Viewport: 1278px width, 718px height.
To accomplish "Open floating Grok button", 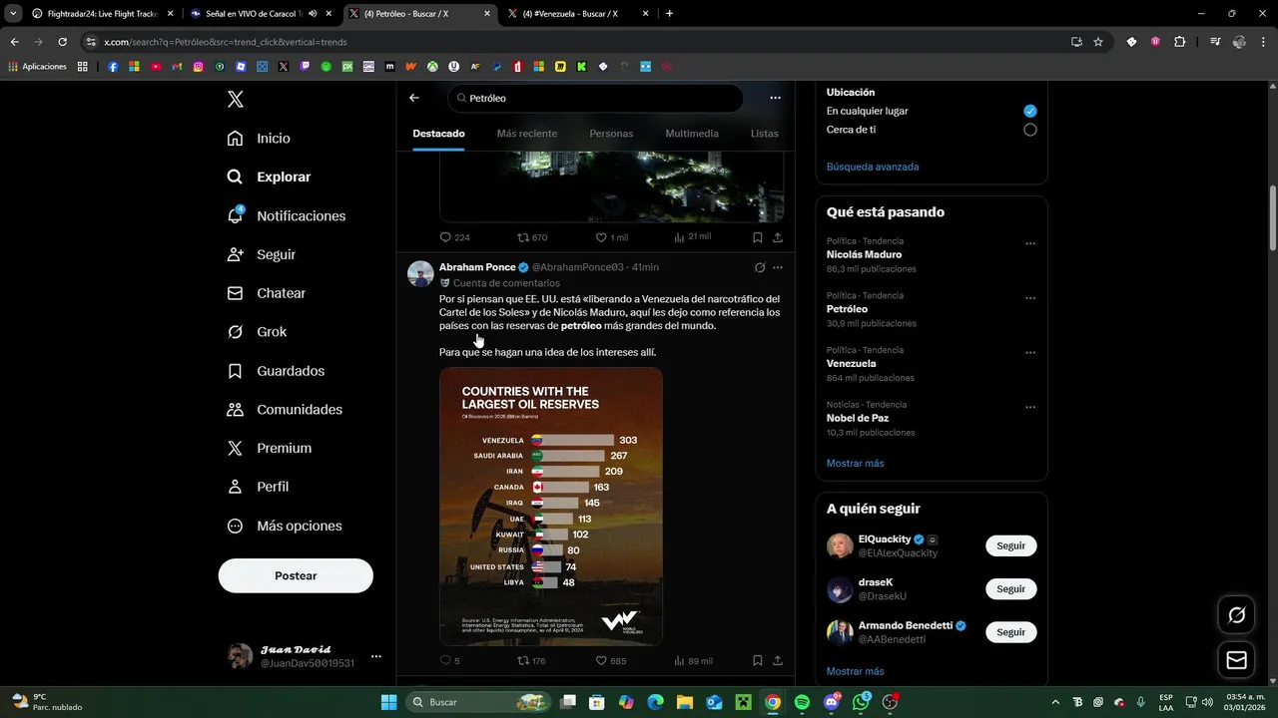I will (x=1236, y=615).
